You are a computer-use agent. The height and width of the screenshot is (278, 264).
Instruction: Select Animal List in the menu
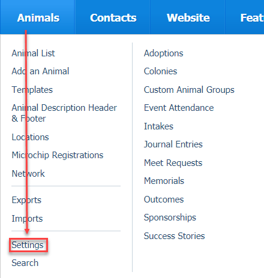pyautogui.click(x=33, y=53)
